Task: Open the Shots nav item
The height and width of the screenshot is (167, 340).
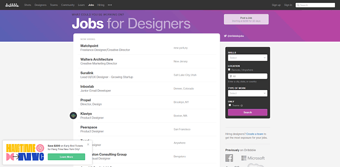Action: (28, 5)
